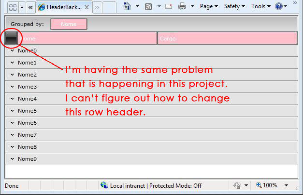Click the Nome group-by pill

point(69,24)
